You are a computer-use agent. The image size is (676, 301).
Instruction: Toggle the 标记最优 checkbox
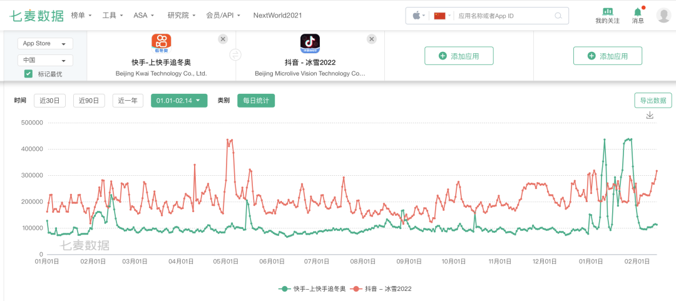tap(28, 74)
